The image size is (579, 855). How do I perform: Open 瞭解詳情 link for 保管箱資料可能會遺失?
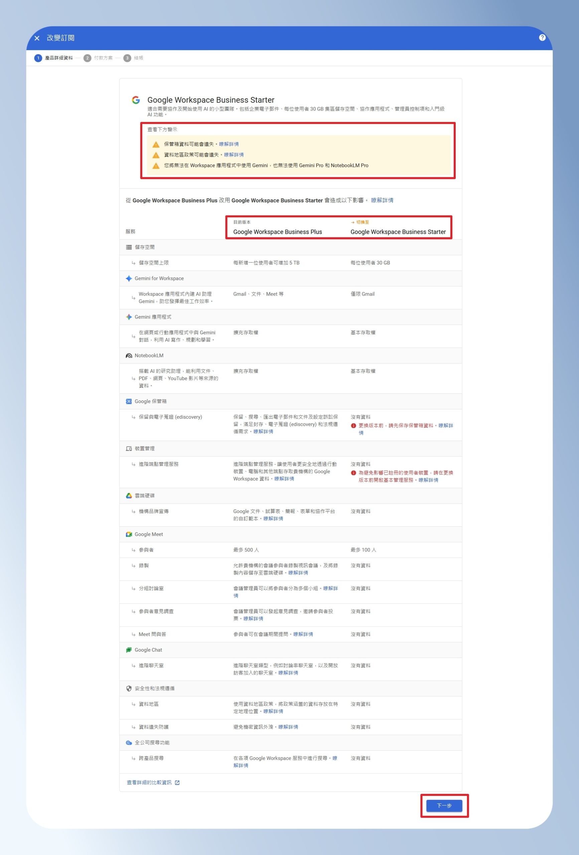(229, 144)
